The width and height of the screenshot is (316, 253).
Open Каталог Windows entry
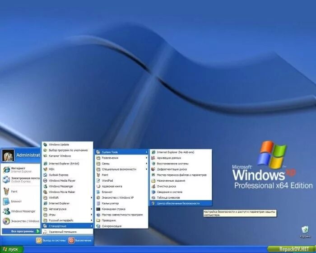pyautogui.click(x=67, y=156)
